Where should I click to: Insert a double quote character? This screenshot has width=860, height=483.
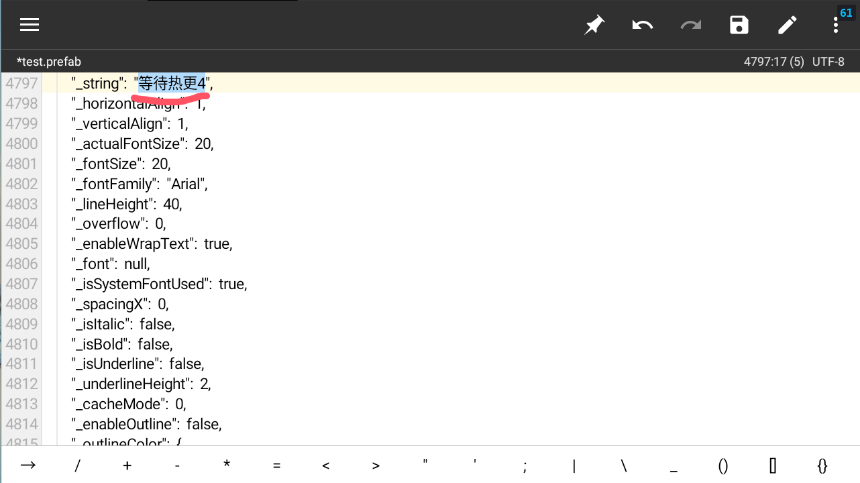(425, 466)
